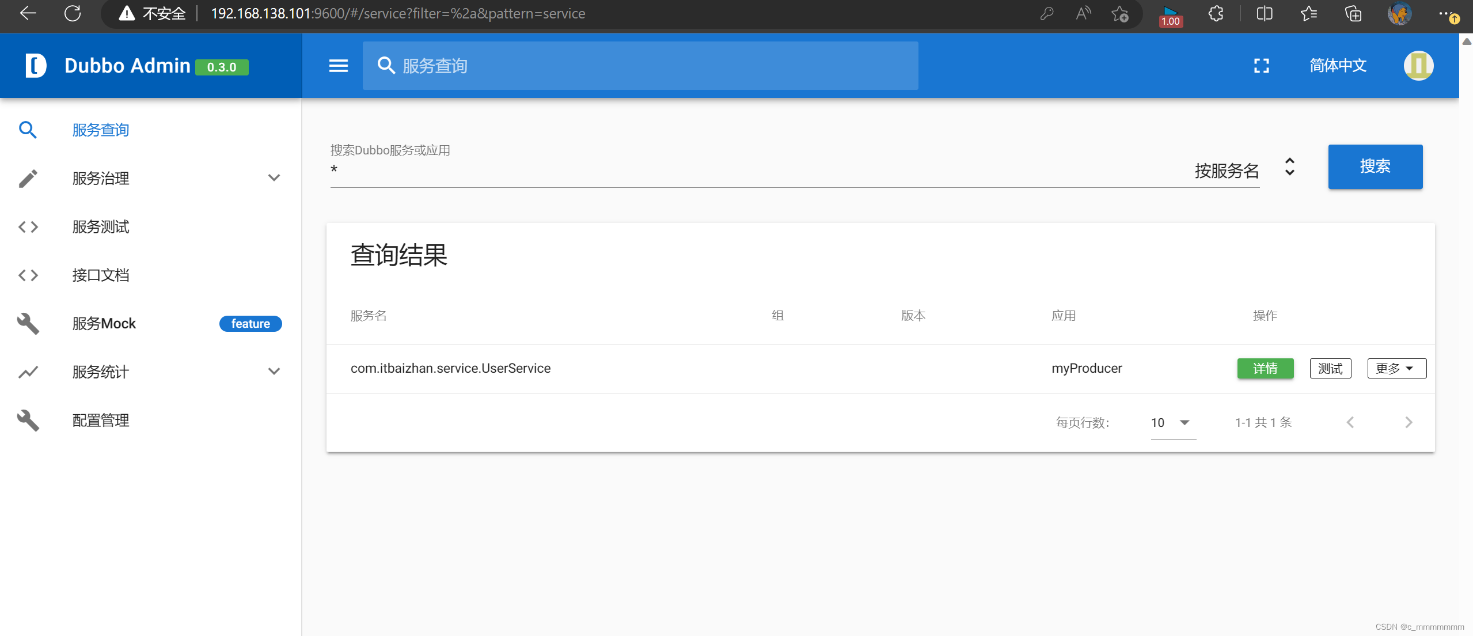This screenshot has width=1473, height=636.
Task: Click the 搜索Dubbo服务或应用 input field
Action: [x=749, y=171]
